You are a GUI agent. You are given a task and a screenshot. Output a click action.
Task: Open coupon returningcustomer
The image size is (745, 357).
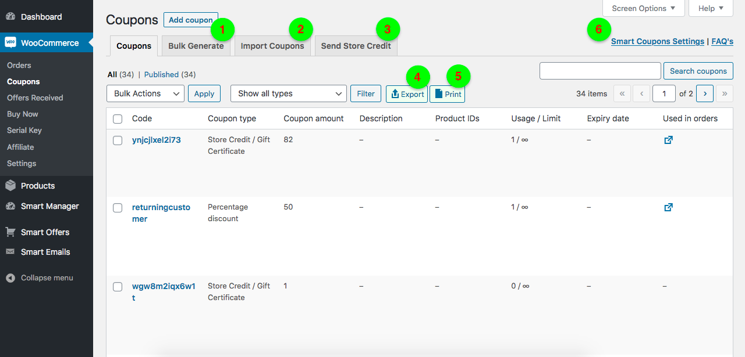161,213
